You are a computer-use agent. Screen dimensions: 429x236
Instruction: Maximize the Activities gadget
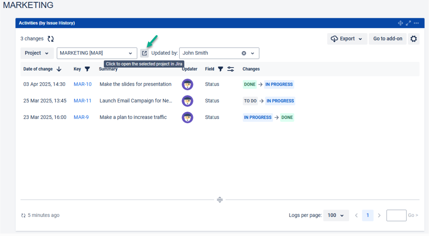point(408,23)
